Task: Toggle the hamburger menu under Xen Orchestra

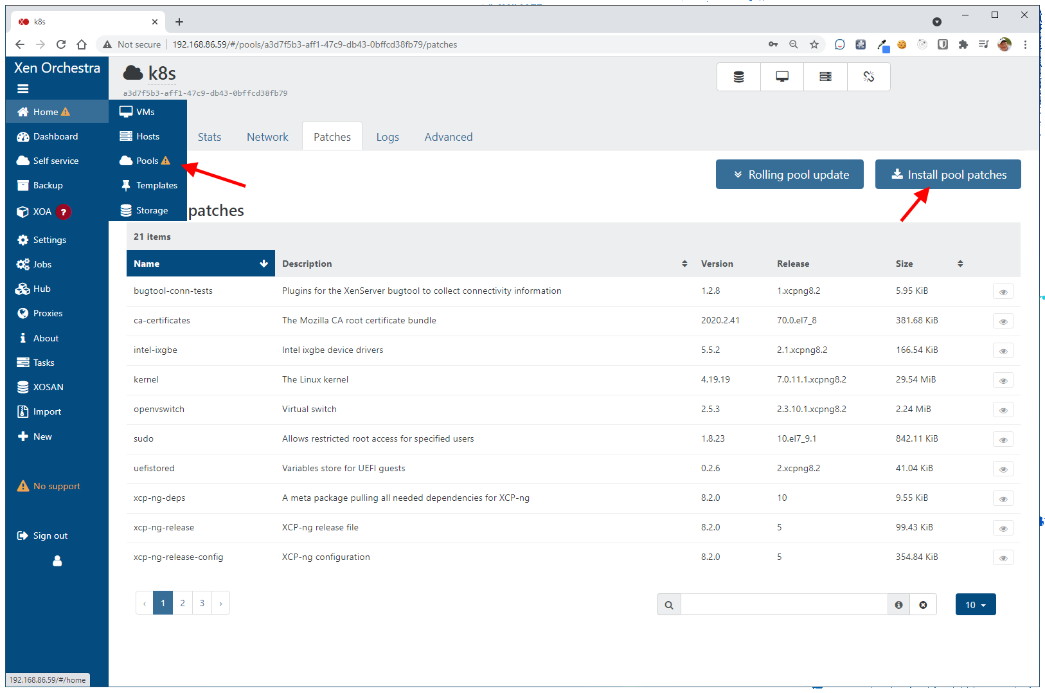Action: coord(23,89)
